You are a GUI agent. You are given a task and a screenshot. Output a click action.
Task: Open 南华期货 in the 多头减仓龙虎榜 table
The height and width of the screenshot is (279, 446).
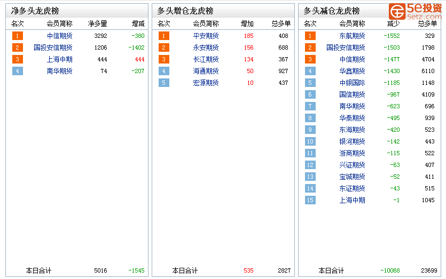pos(352,106)
